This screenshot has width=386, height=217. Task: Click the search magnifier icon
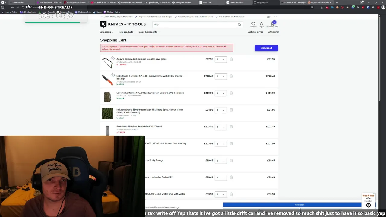(x=239, y=25)
